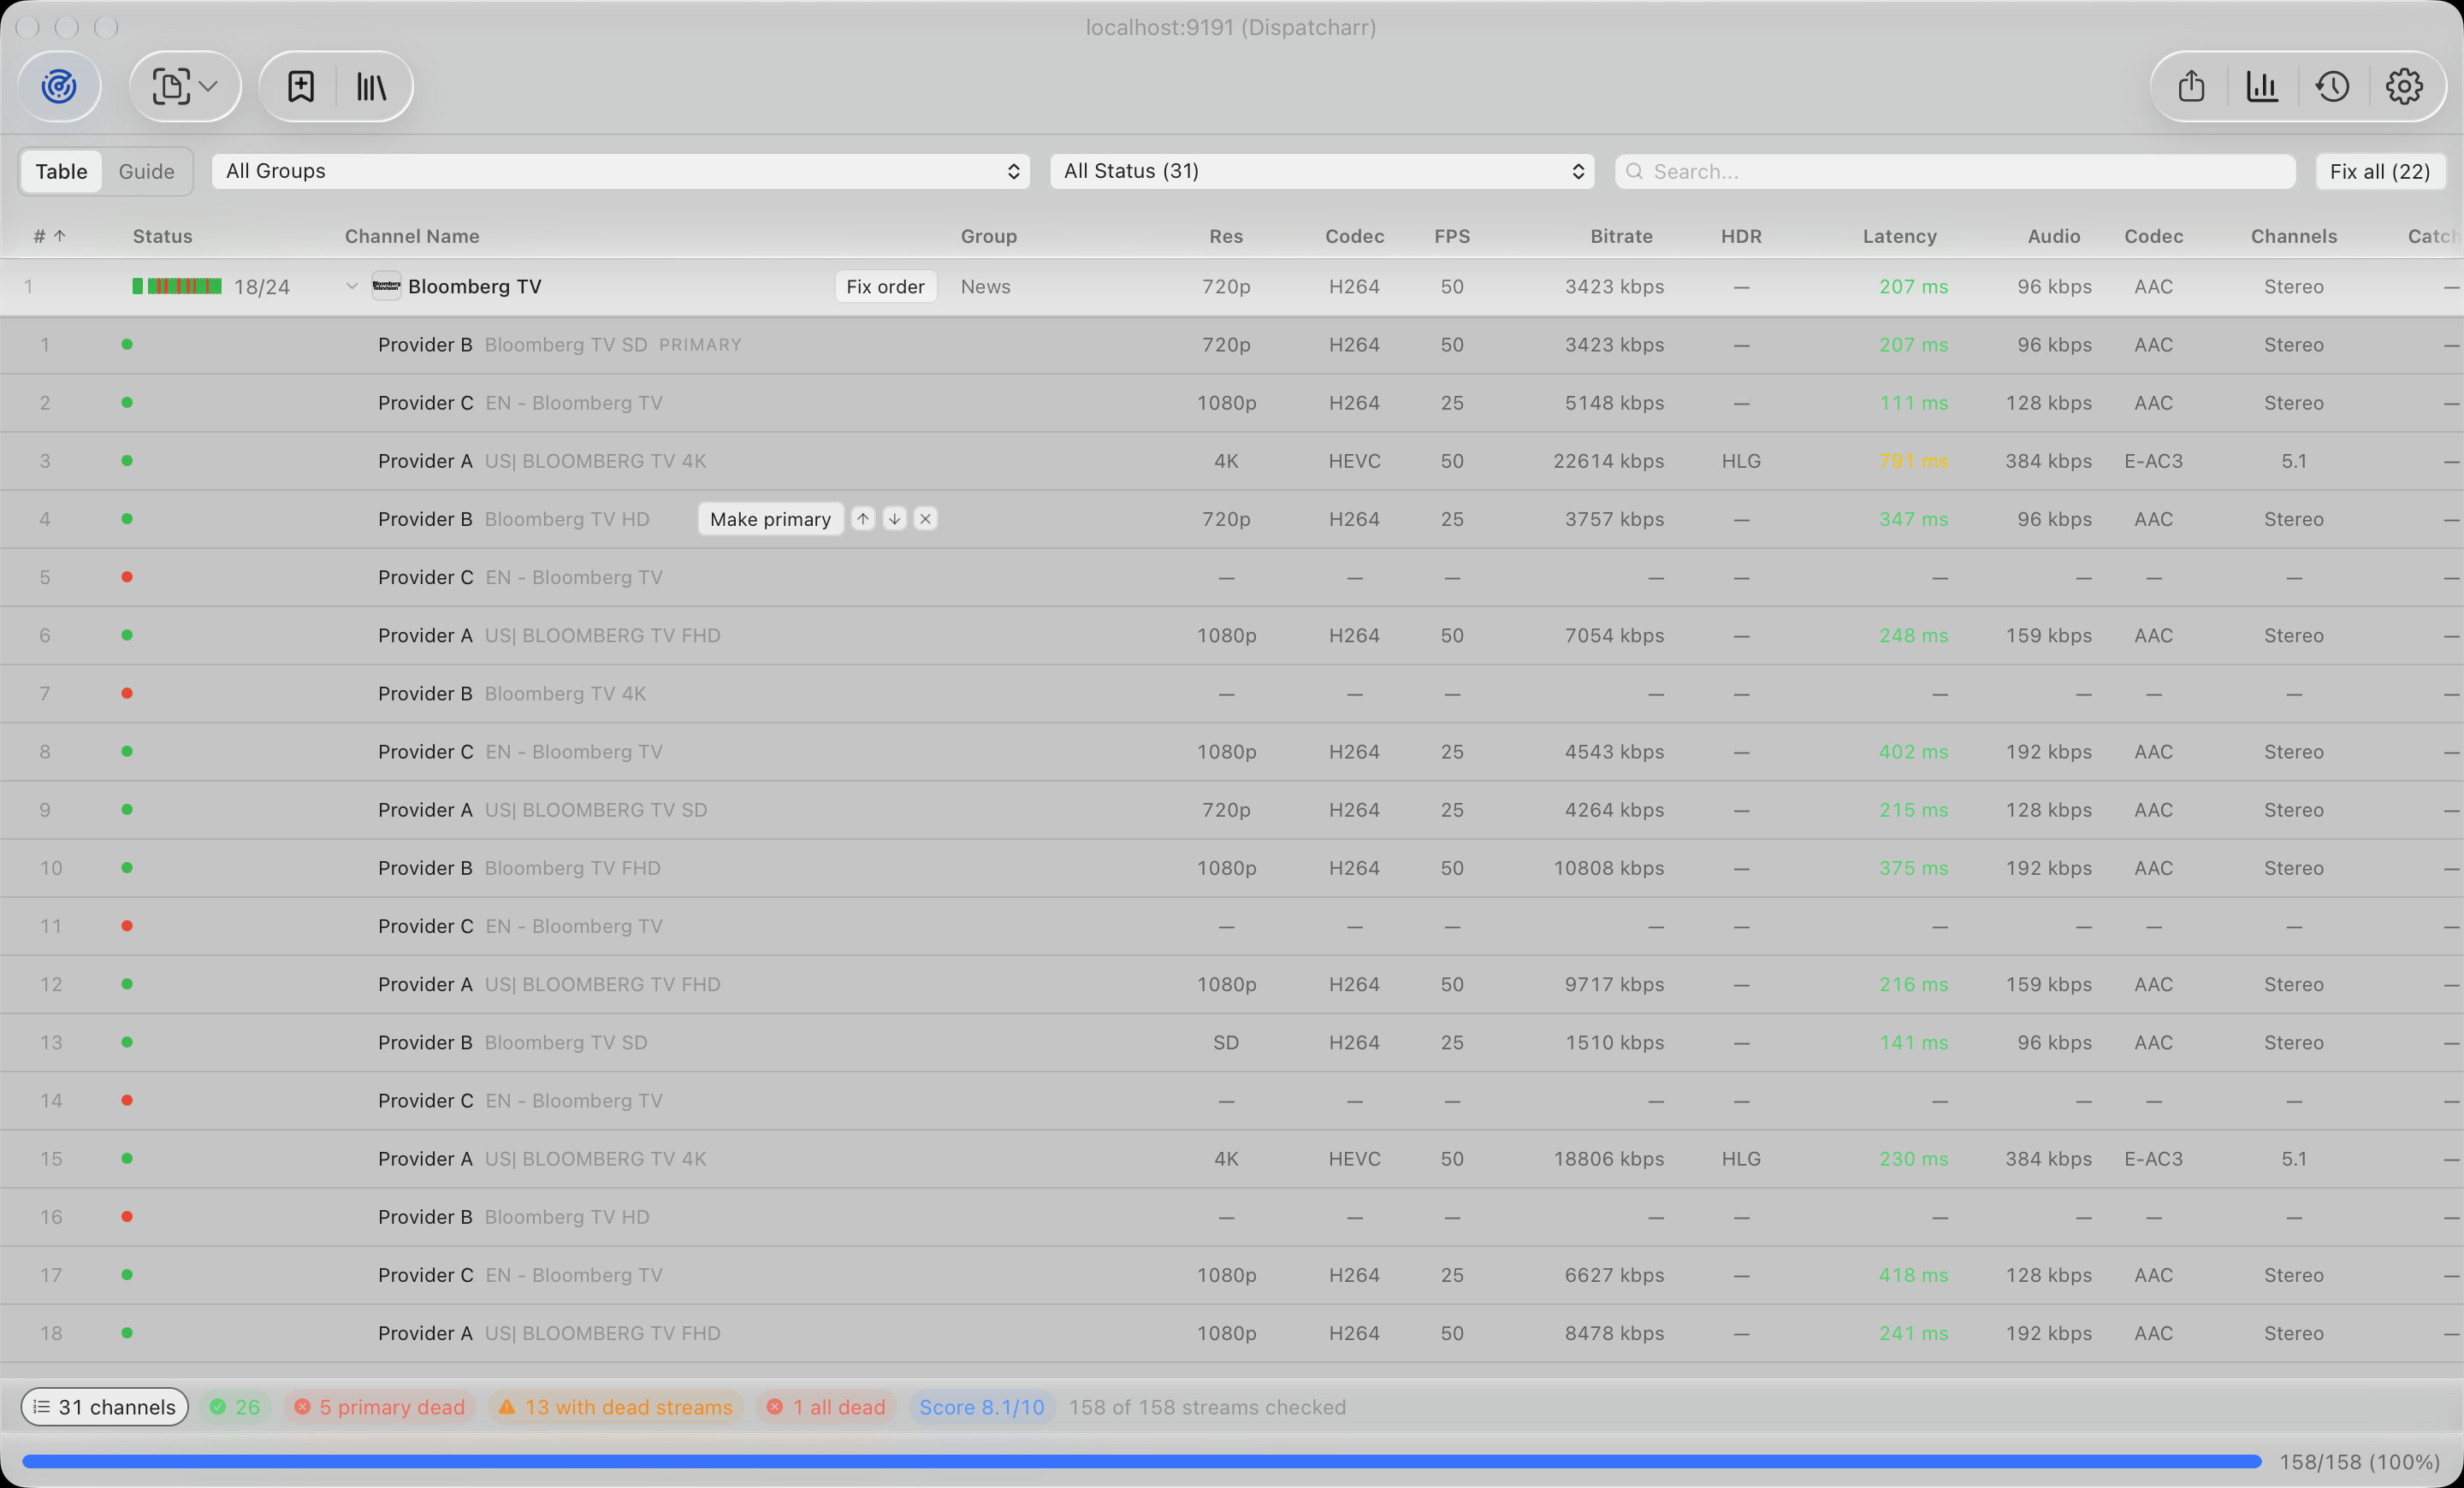
Task: Click the Bloomberg TV stream health bar
Action: pos(177,286)
